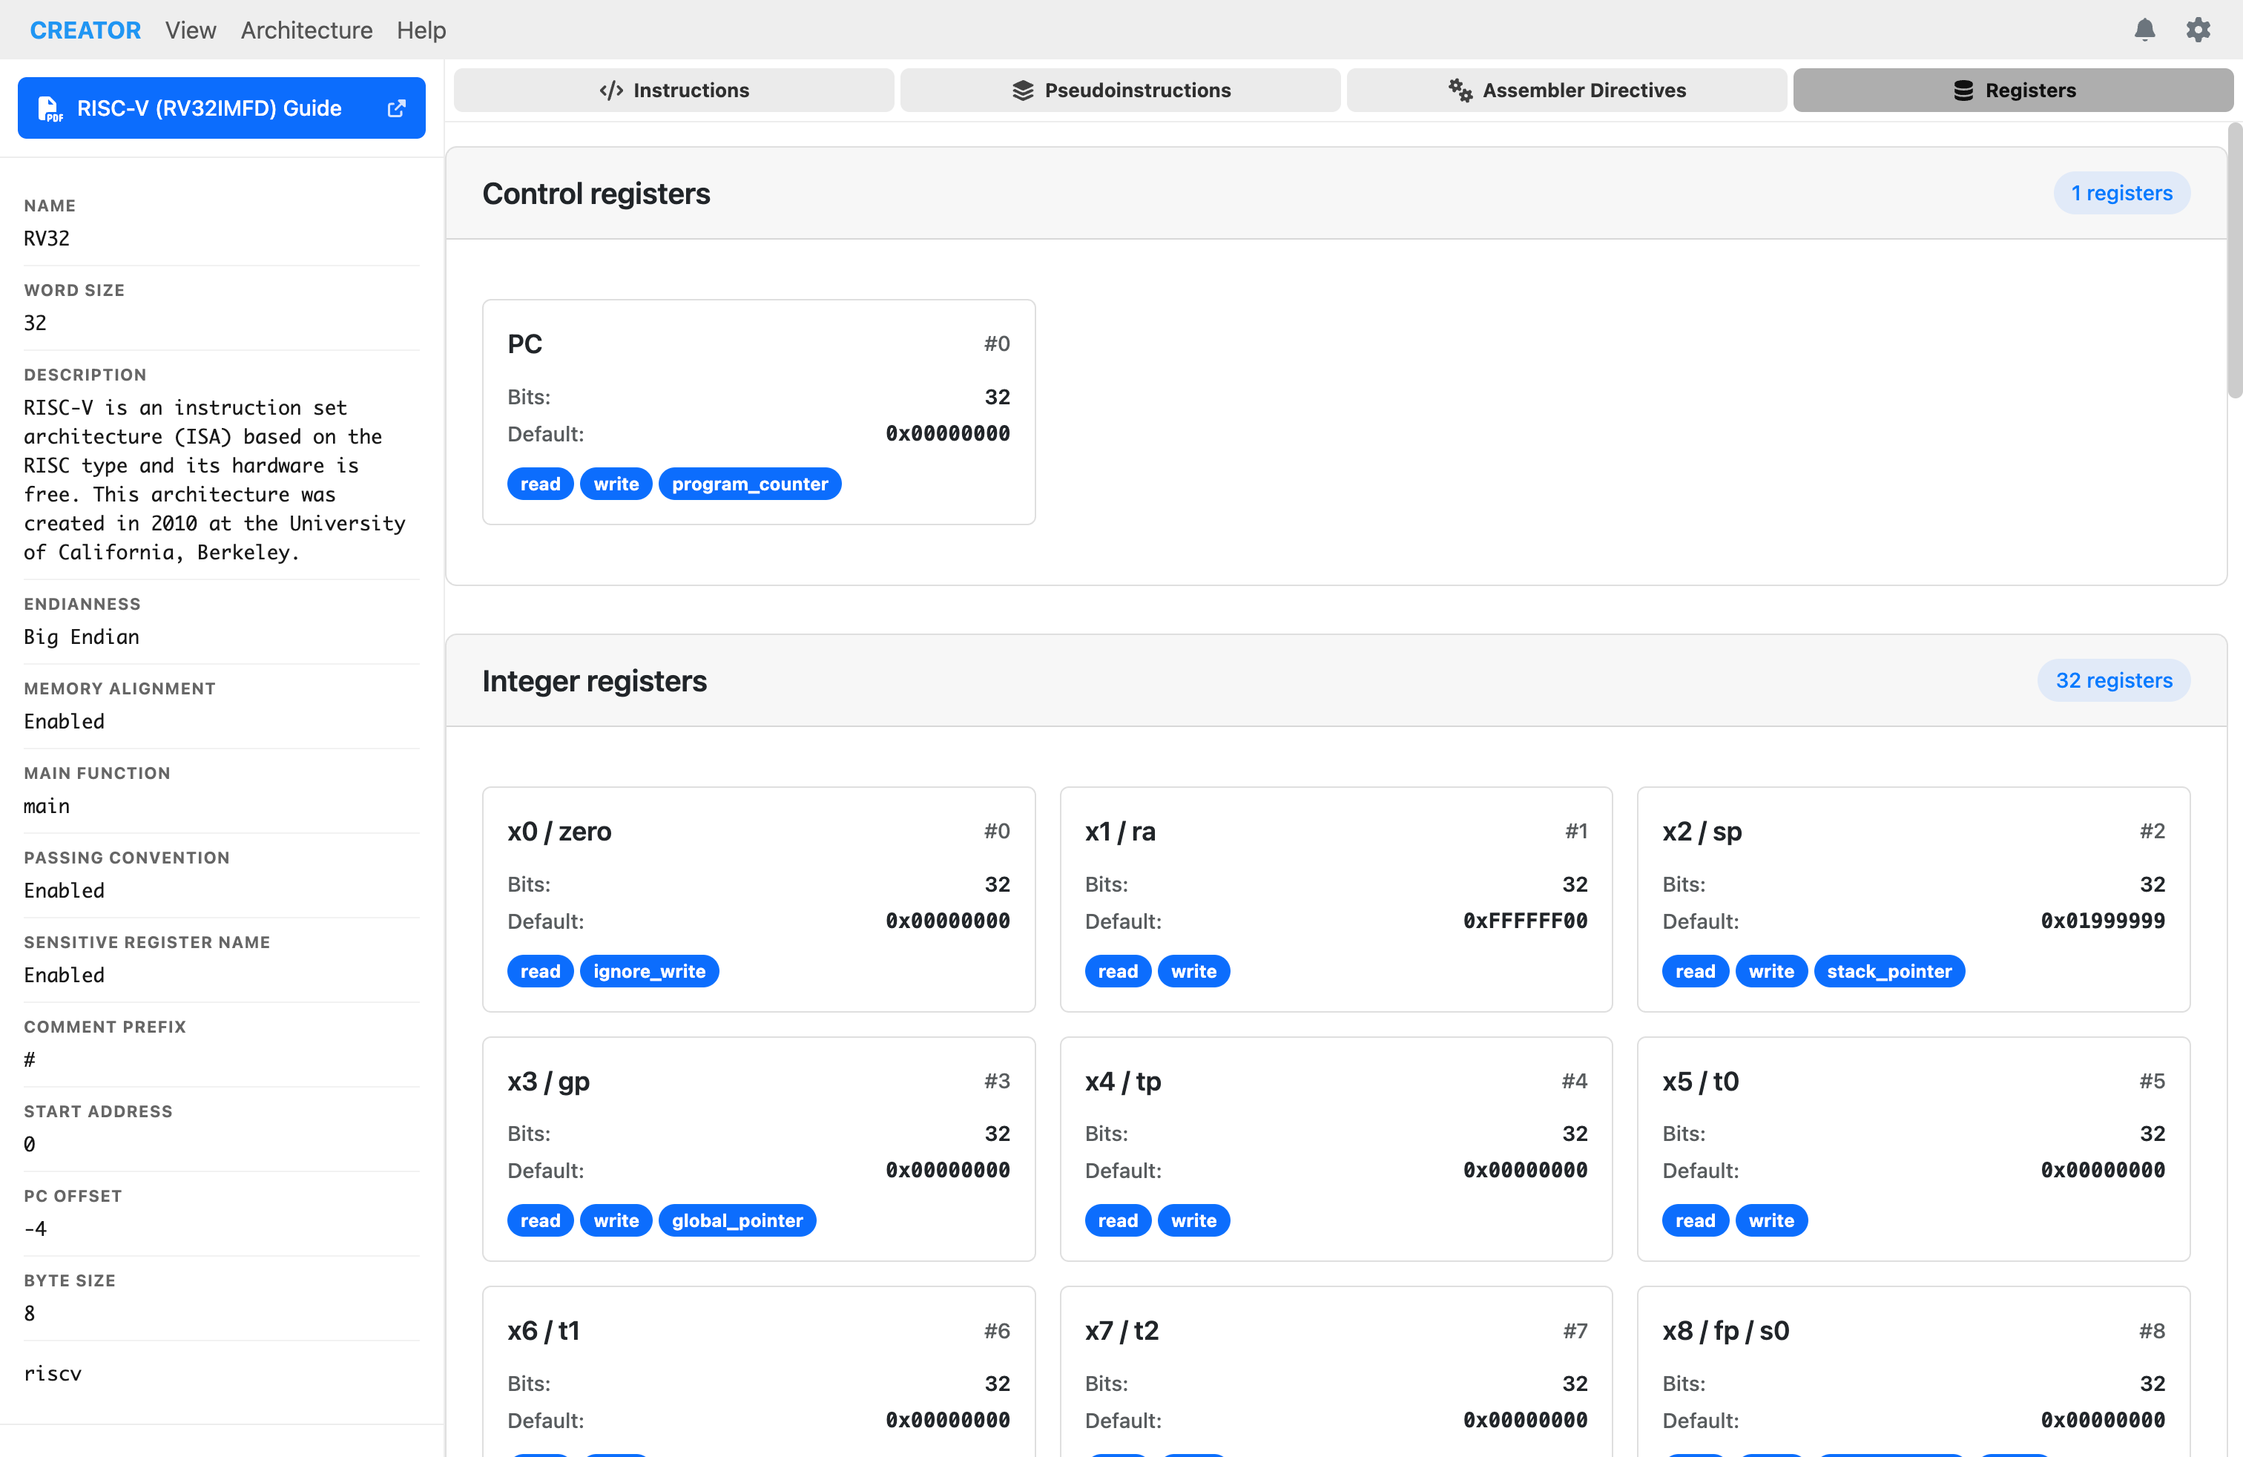2243x1457 pixels.
Task: Click the CREATOR logo link
Action: pos(86,29)
